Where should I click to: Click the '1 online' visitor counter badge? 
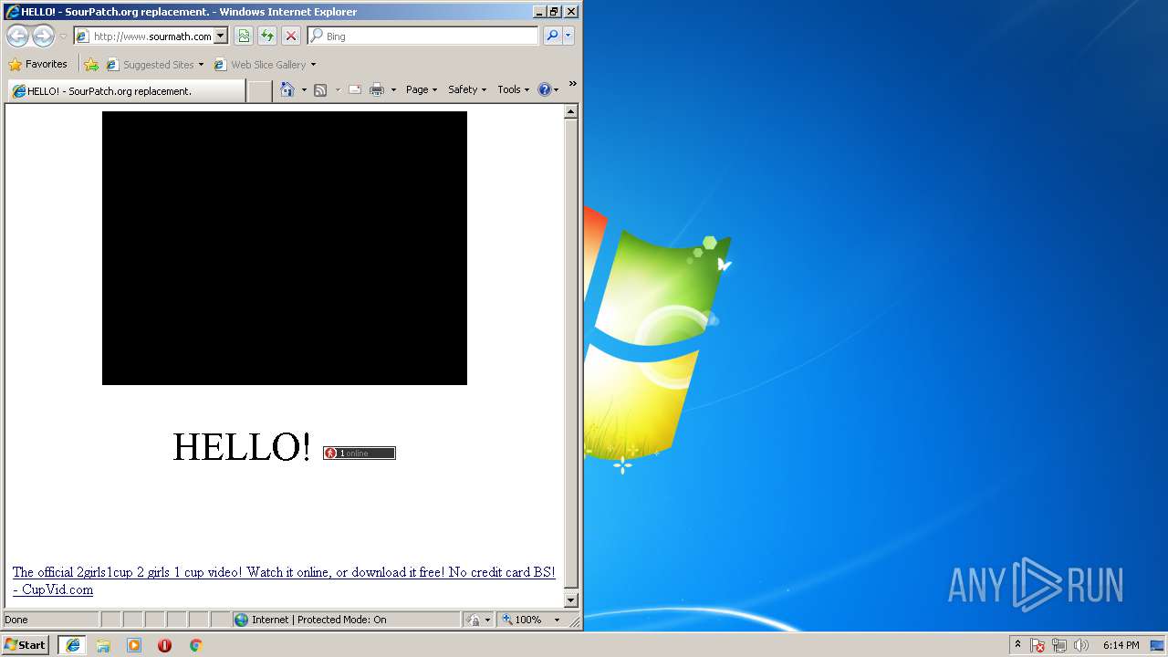pos(360,453)
